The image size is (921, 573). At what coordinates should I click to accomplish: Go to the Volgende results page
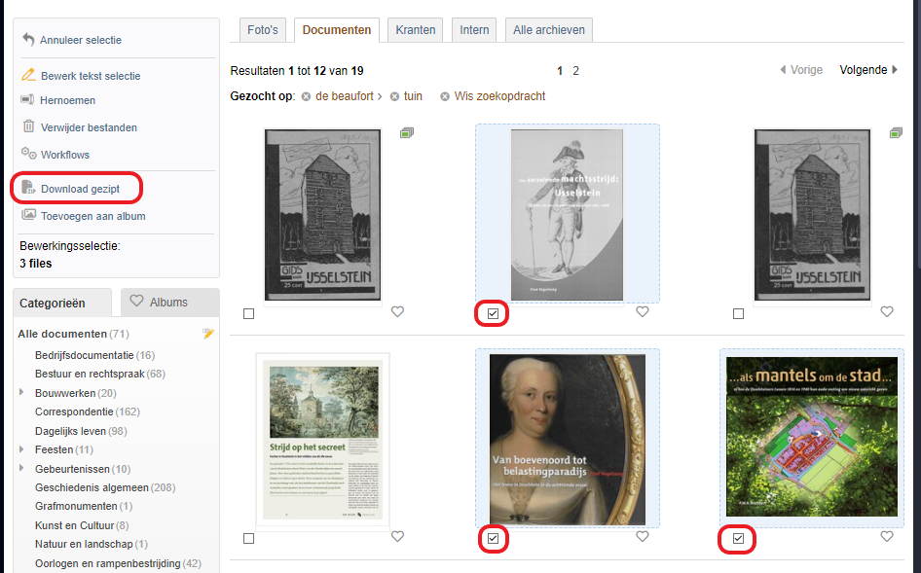pyautogui.click(x=868, y=70)
